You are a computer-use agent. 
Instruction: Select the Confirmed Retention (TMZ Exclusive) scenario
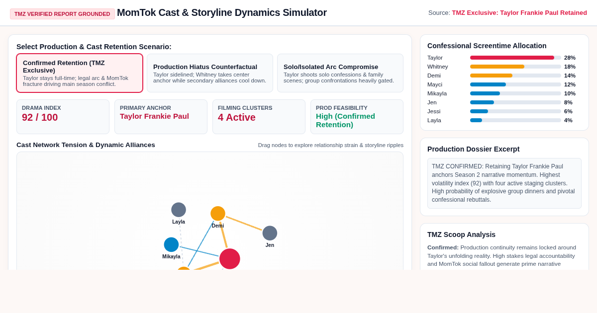click(x=80, y=73)
